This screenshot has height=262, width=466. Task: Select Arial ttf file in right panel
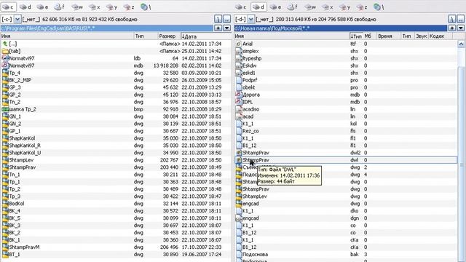(x=346, y=44)
